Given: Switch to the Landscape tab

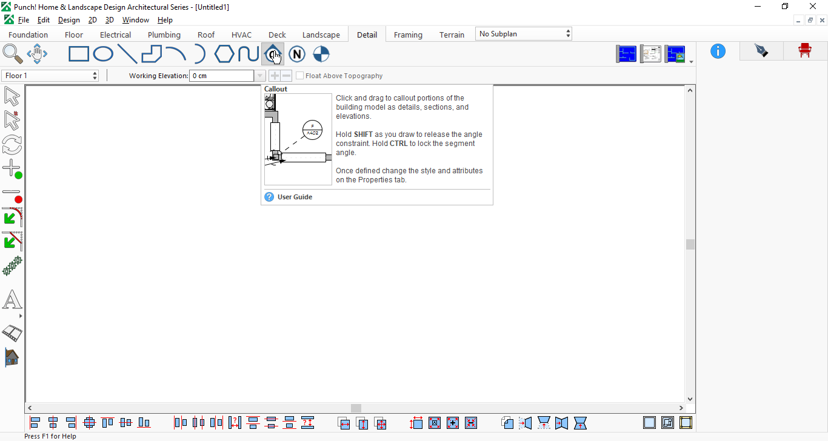Looking at the screenshot, I should 321,35.
